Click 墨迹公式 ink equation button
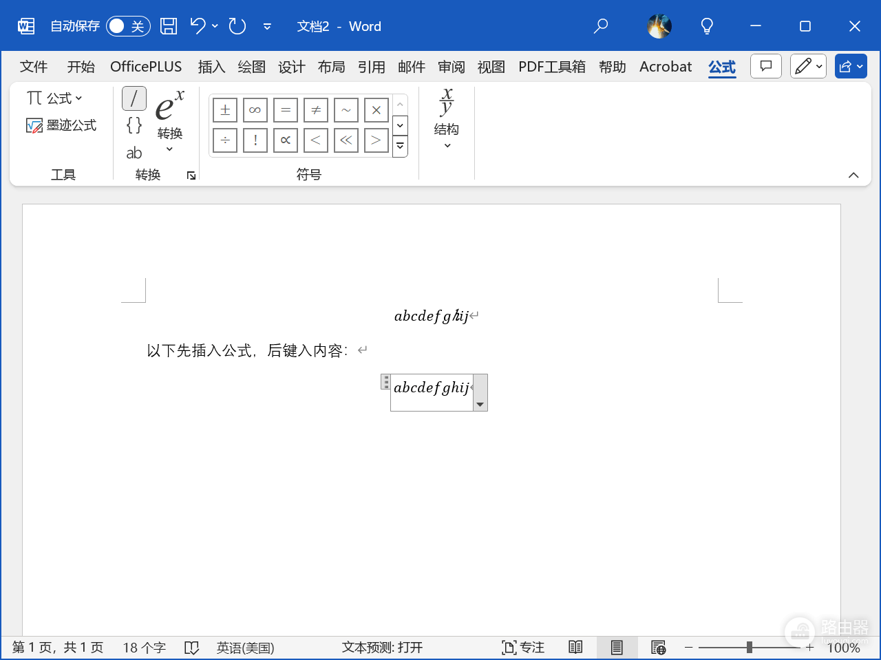Screen dimensions: 881x660 [61, 125]
